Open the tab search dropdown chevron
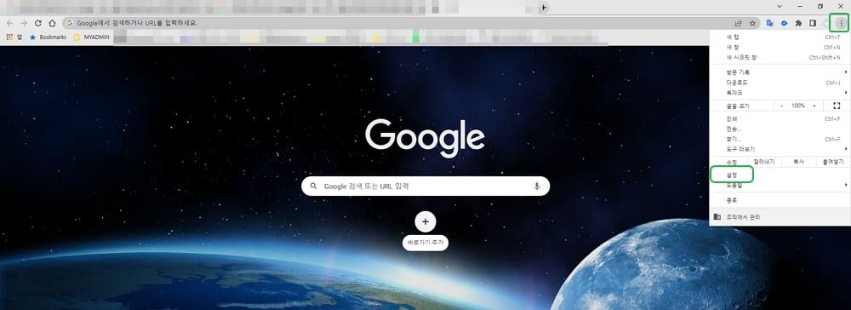Screen dimensions: 851x310 tap(780, 7)
